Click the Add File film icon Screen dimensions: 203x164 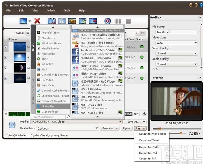point(23,21)
